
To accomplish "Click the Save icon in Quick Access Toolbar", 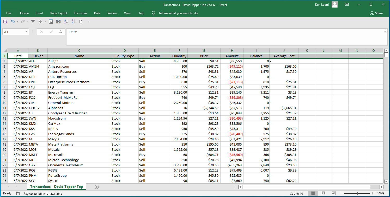I will pos(5,22).
